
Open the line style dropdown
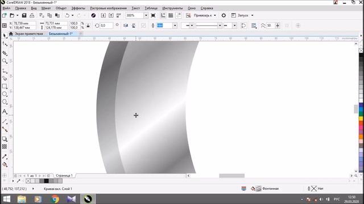220,25
